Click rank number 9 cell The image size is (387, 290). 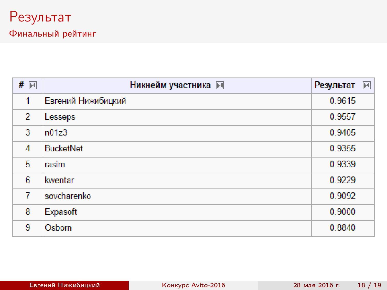(28, 228)
